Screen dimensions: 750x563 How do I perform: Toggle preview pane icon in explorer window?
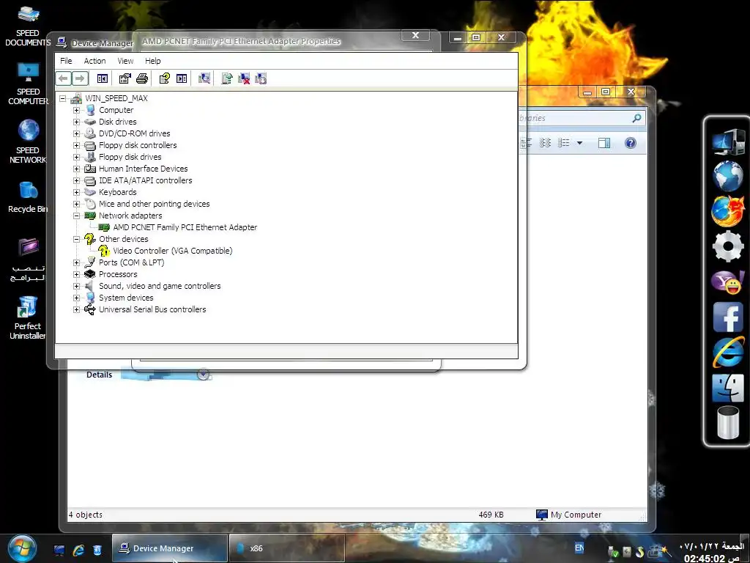pos(604,143)
